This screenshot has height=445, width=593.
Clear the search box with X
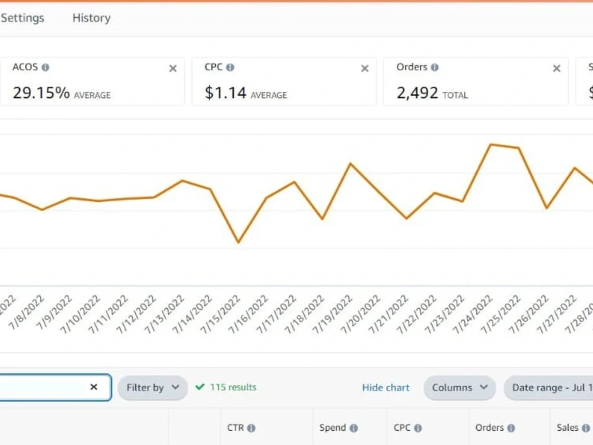(94, 387)
